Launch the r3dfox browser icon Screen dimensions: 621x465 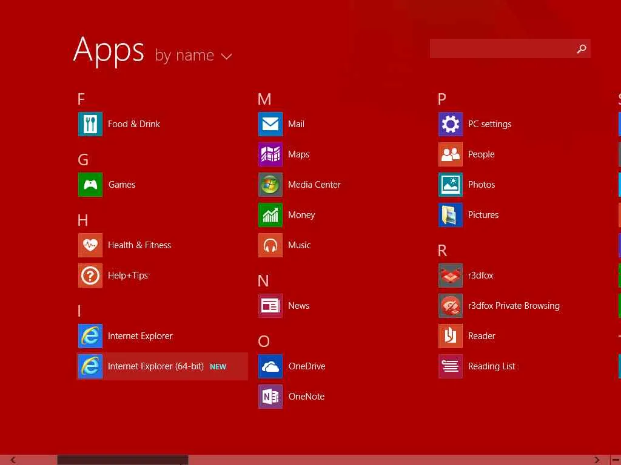click(x=451, y=275)
